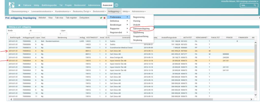Open the Bokföringsorder top menu

point(50,5)
